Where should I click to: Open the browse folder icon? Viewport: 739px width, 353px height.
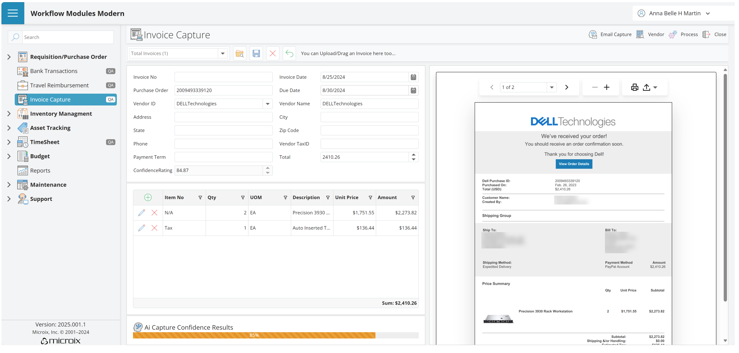(x=239, y=53)
